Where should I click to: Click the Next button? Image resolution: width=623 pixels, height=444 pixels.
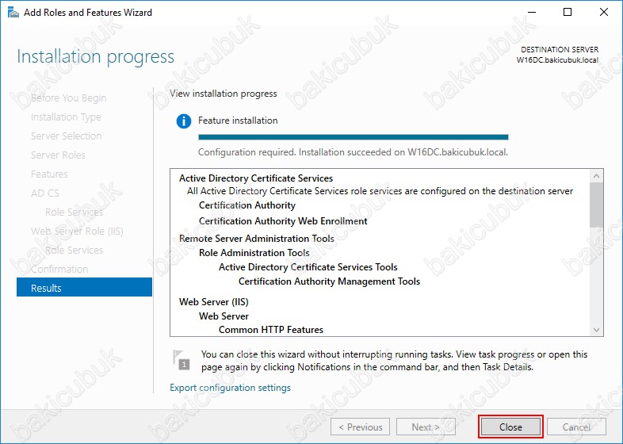[426, 427]
